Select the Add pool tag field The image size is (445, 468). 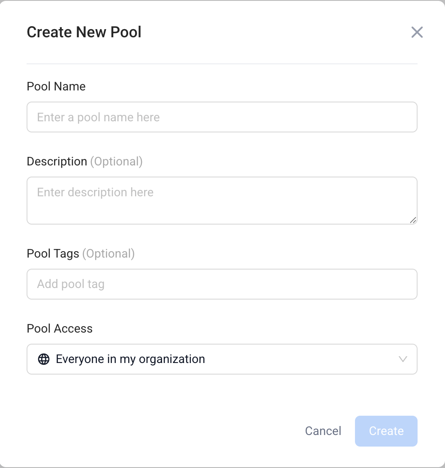pos(222,284)
